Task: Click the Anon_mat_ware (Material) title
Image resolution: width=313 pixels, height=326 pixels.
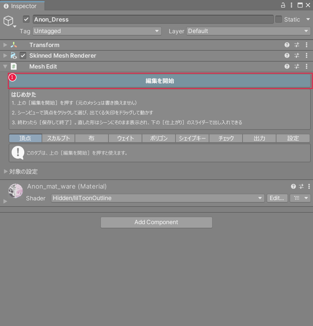Action: coord(67,186)
